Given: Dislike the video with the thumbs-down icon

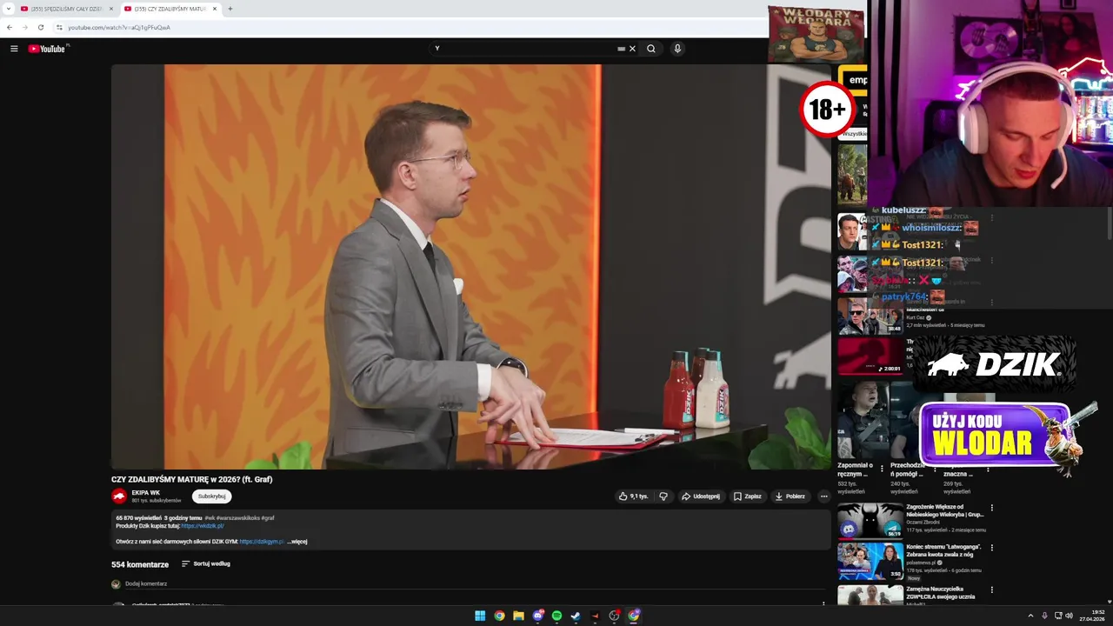Looking at the screenshot, I should (663, 496).
